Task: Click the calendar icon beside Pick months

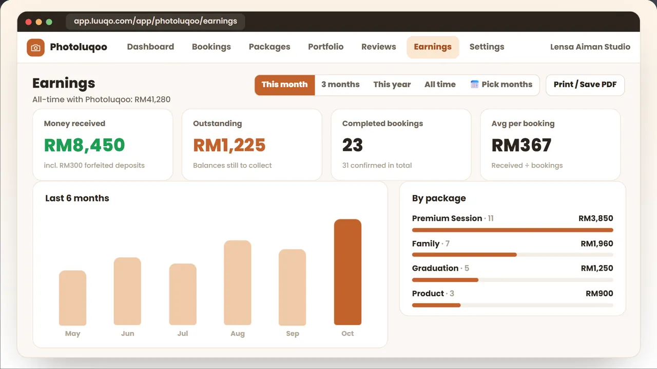Action: pyautogui.click(x=474, y=85)
